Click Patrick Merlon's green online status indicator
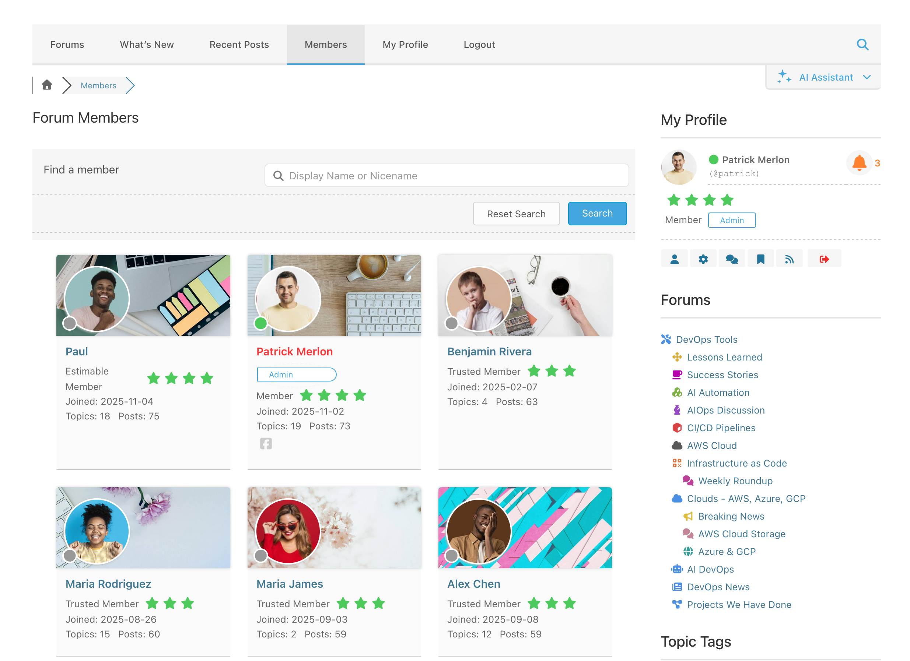The image size is (910, 661). point(260,322)
